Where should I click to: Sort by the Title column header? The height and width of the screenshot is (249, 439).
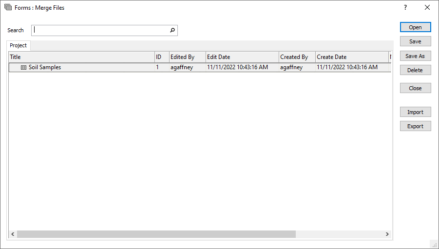click(81, 57)
